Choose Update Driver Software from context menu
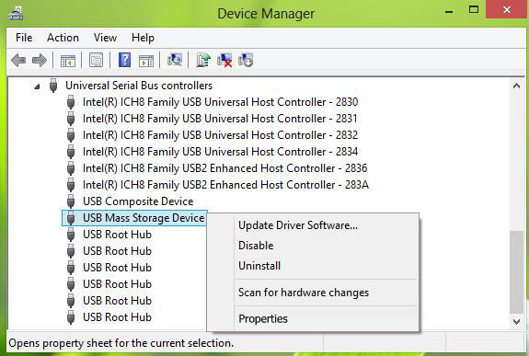The width and height of the screenshot is (529, 356). 313,225
